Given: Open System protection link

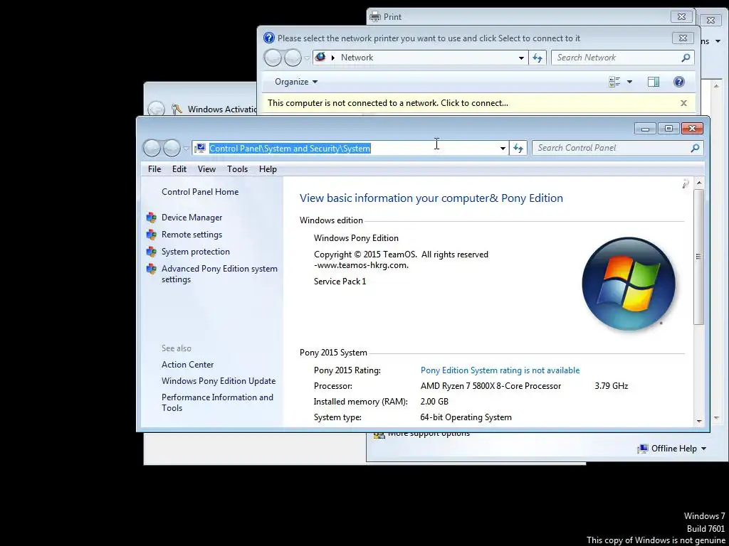Looking at the screenshot, I should tap(195, 252).
